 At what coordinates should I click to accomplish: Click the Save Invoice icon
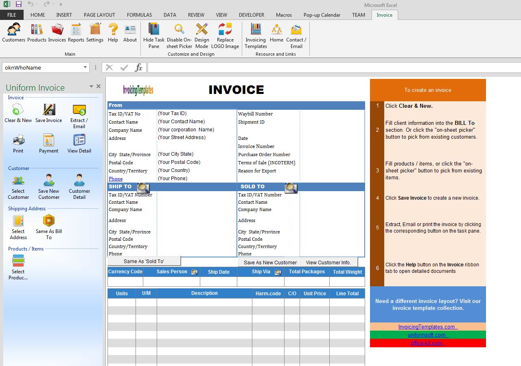pyautogui.click(x=49, y=113)
